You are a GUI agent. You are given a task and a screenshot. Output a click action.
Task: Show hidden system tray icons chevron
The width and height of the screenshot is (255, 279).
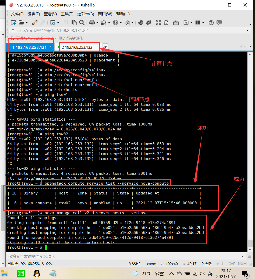[172, 274]
